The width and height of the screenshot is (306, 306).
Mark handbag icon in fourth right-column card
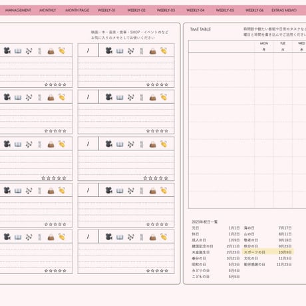coord(153,191)
